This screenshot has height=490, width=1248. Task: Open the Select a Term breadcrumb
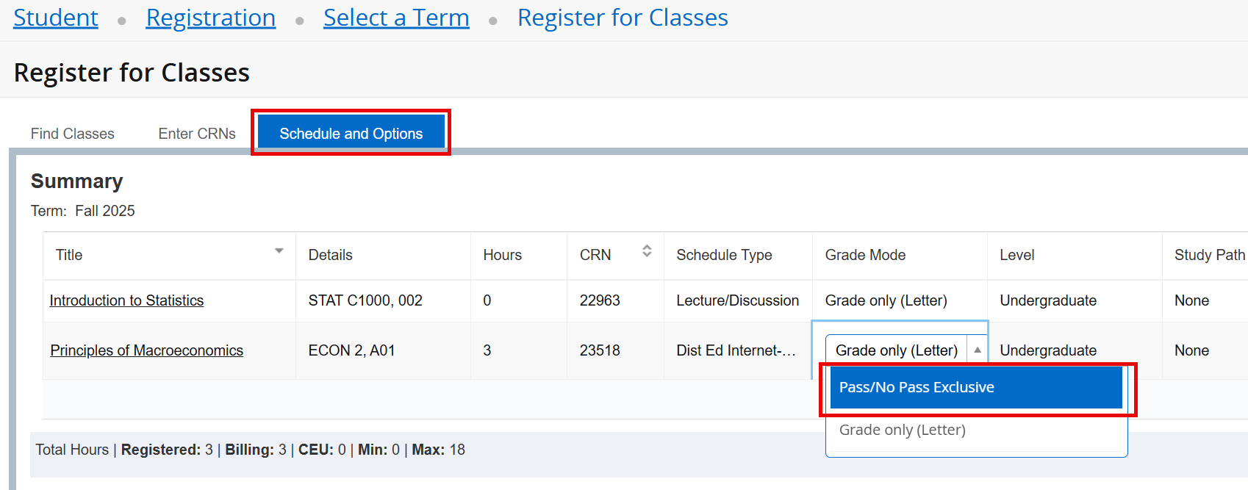(x=396, y=18)
